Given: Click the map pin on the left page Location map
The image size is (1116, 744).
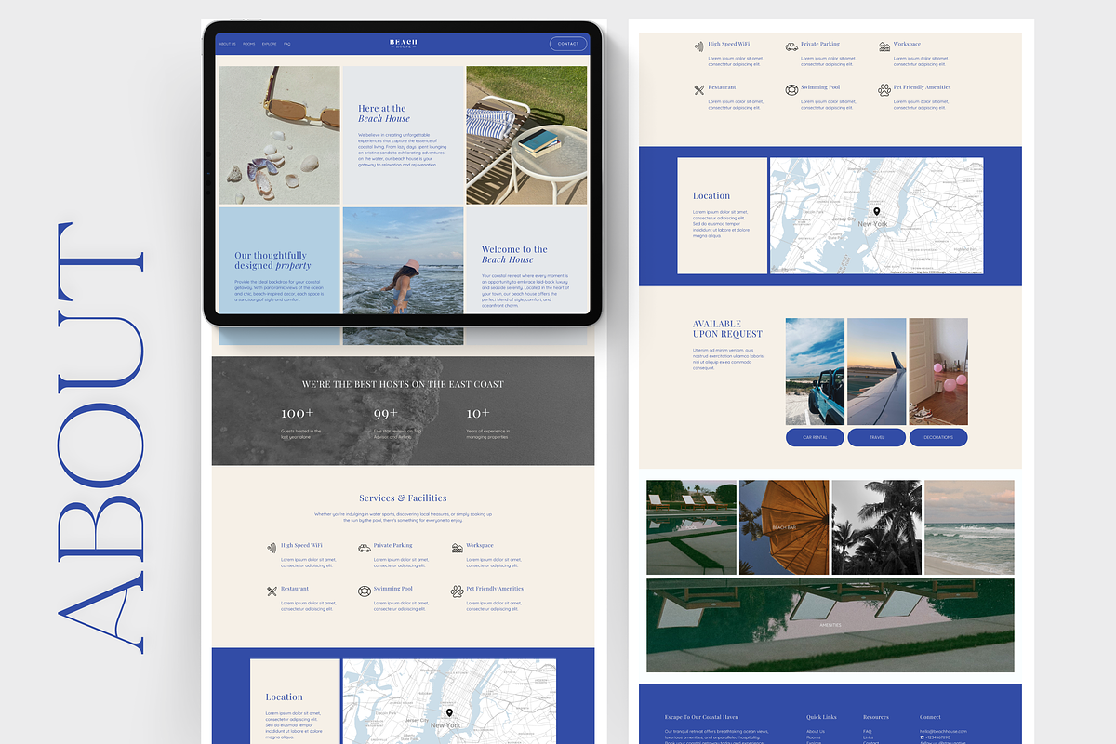Looking at the screenshot, I should click(x=449, y=713).
